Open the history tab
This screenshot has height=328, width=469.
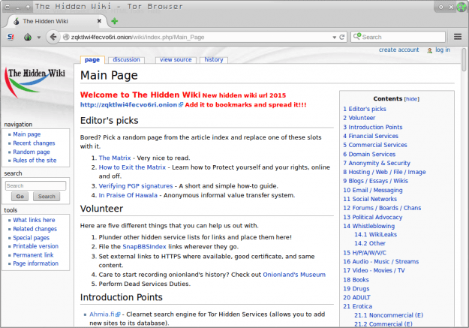tap(214, 59)
